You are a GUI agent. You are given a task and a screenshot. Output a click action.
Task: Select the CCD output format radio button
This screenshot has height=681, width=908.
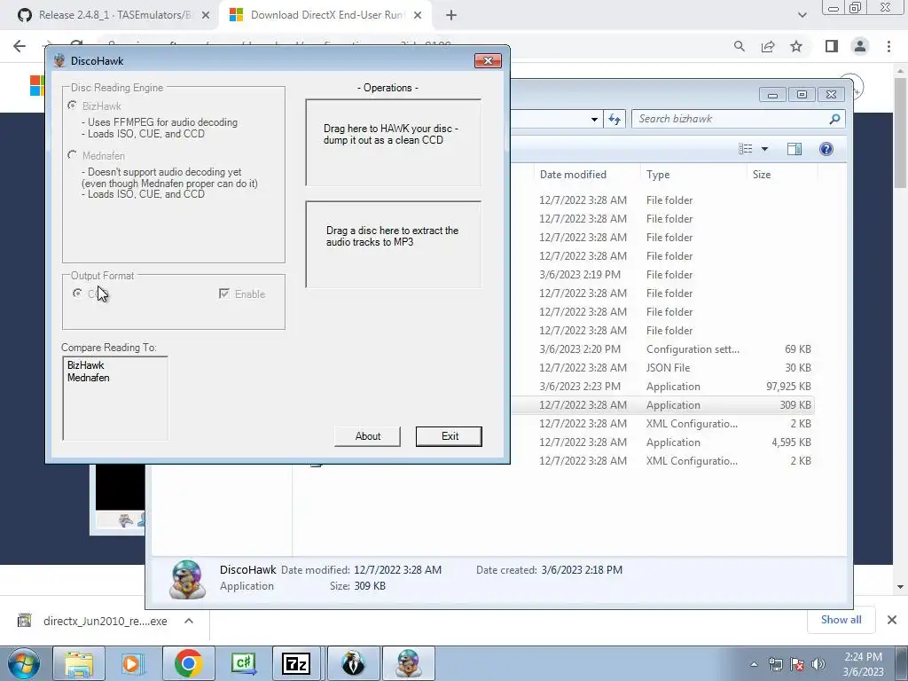click(77, 294)
